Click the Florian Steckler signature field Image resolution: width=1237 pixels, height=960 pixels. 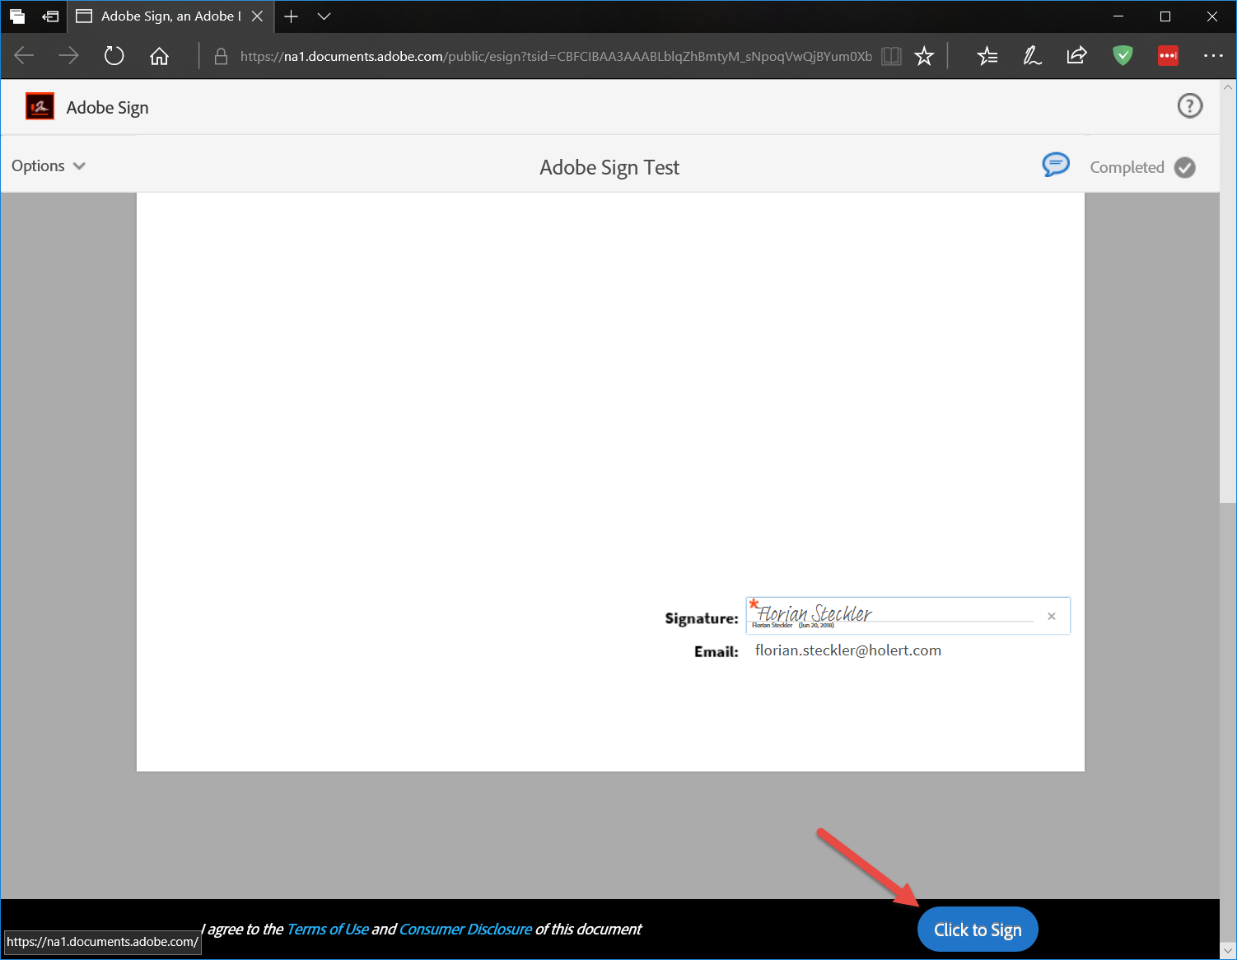coord(908,616)
